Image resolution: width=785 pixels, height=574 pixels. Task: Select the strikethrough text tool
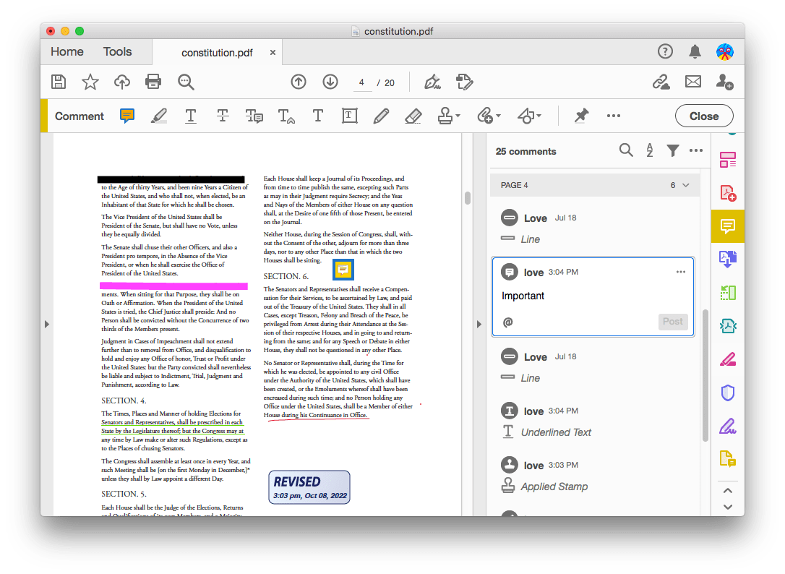[x=222, y=116]
